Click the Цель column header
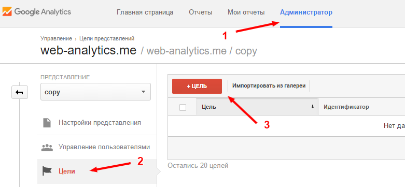Image resolution: width=405 pixels, height=187 pixels. click(x=257, y=107)
